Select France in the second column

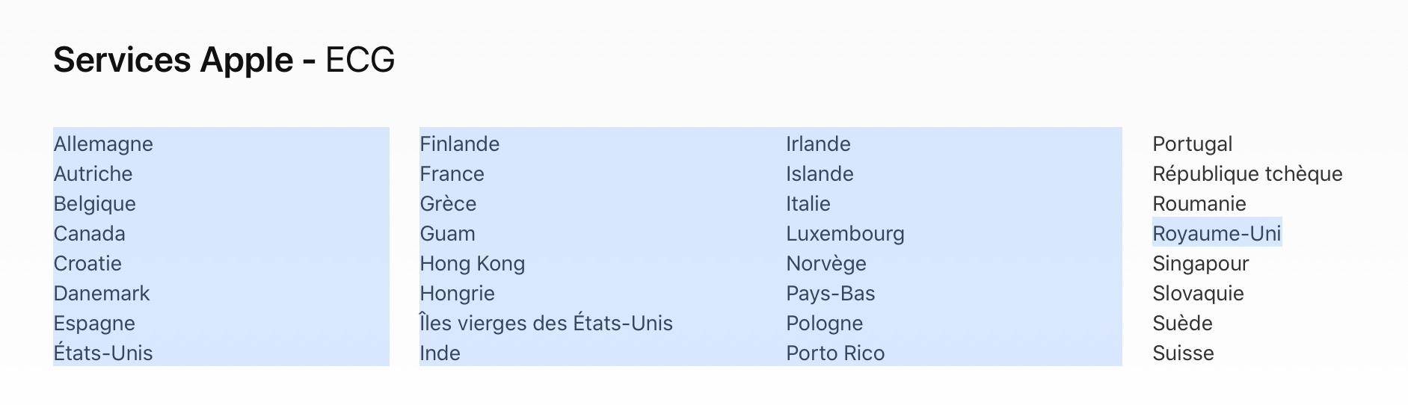[x=452, y=173]
